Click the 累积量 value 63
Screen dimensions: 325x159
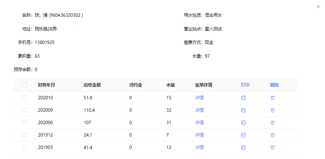37,56
